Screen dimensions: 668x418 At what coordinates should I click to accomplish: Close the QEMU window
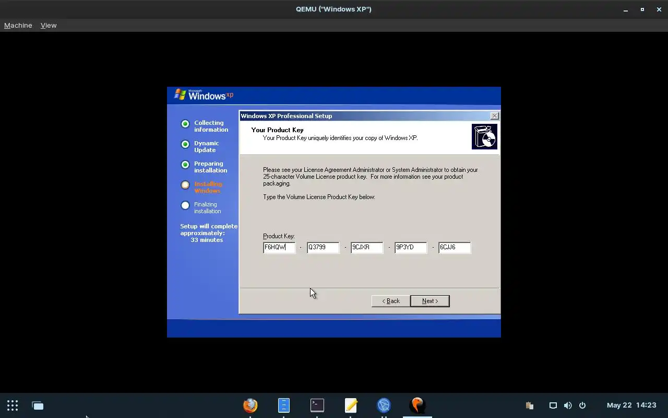[x=659, y=9]
